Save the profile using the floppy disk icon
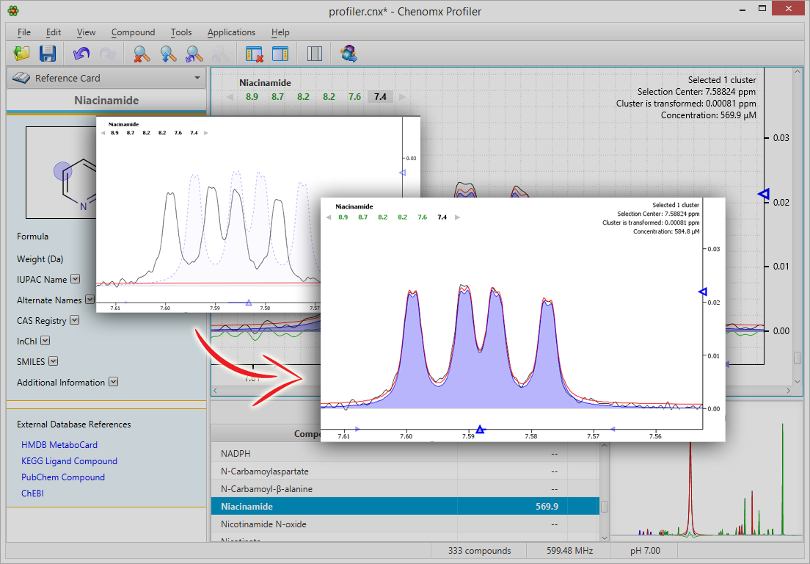810x564 pixels. pyautogui.click(x=48, y=54)
